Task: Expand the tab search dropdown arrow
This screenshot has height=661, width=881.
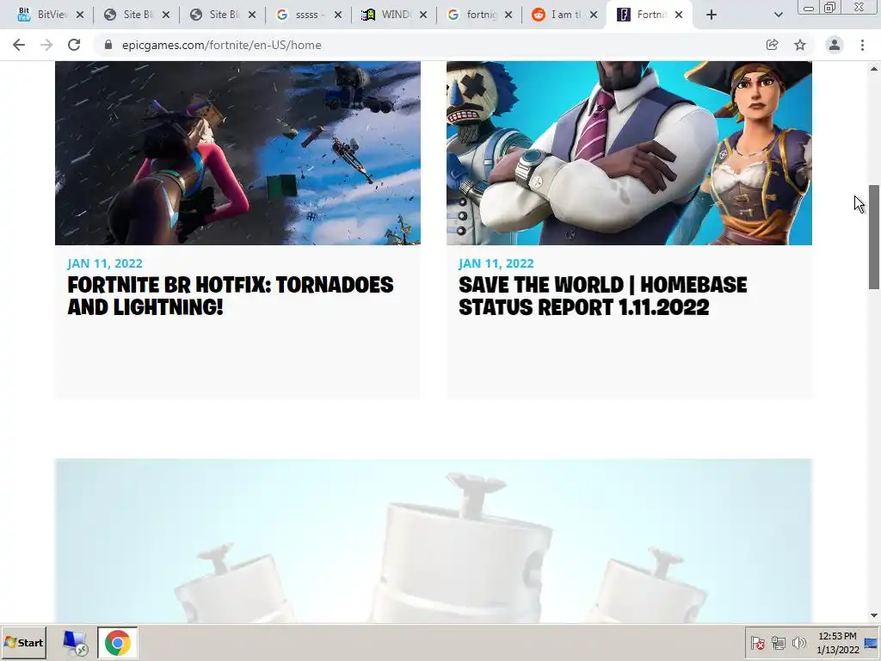Action: click(778, 15)
